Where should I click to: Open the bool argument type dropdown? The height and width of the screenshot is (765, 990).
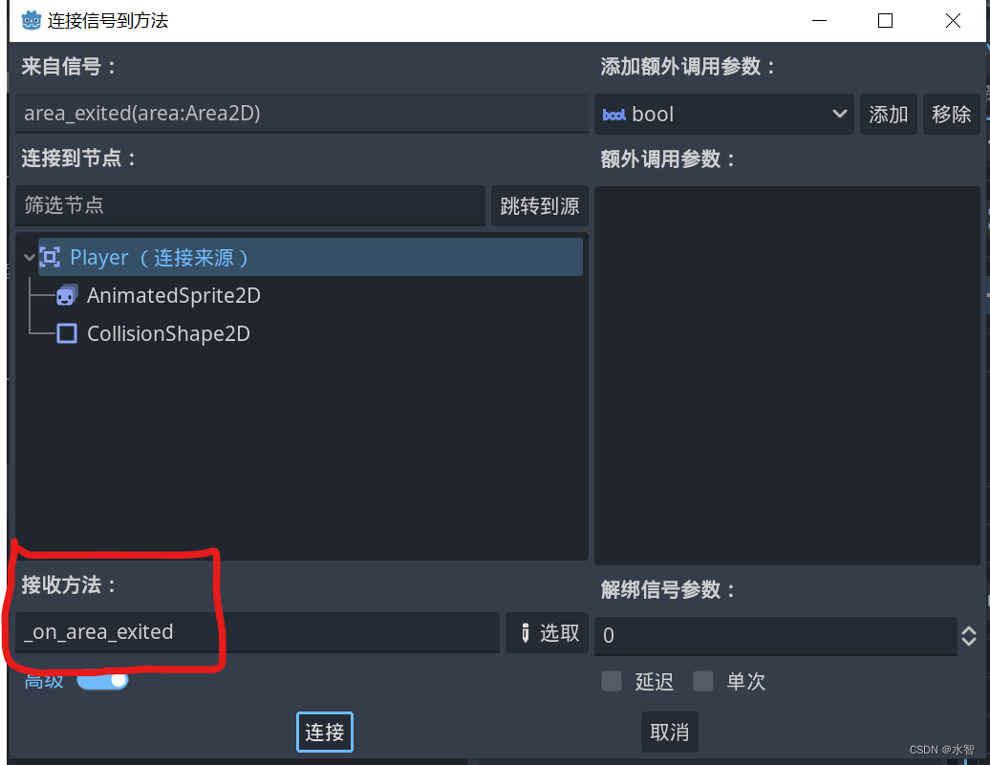(x=723, y=115)
